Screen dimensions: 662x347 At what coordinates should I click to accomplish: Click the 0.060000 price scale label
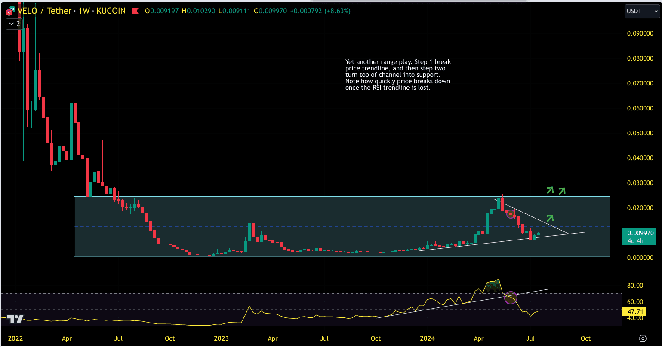[x=640, y=108]
